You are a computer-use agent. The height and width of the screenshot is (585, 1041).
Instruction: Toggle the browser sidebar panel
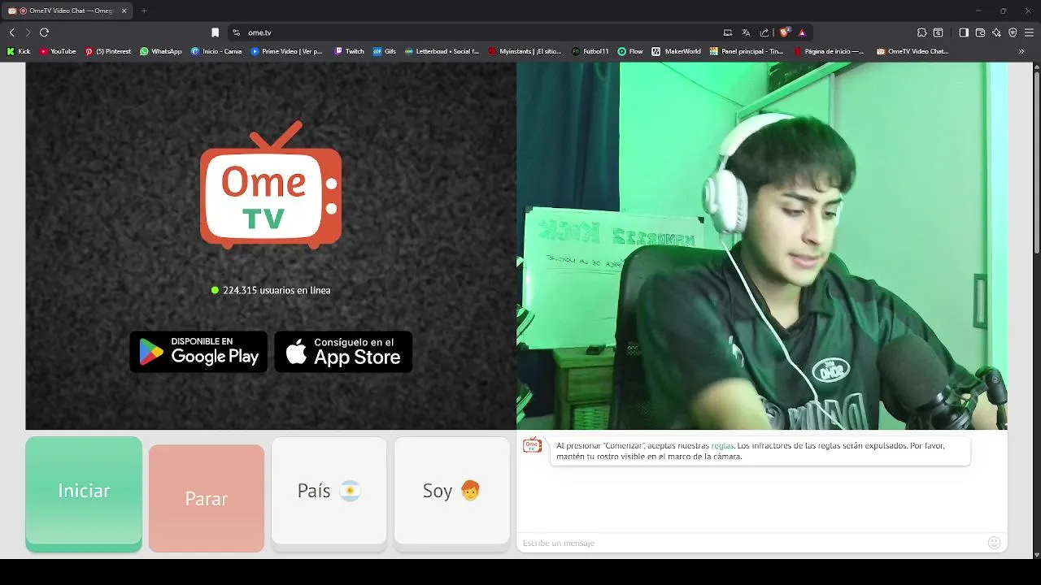click(964, 32)
